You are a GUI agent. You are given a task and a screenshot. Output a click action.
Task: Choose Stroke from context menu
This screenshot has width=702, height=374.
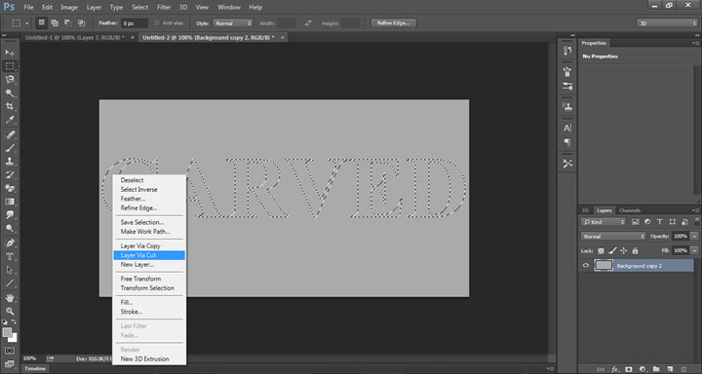132,312
